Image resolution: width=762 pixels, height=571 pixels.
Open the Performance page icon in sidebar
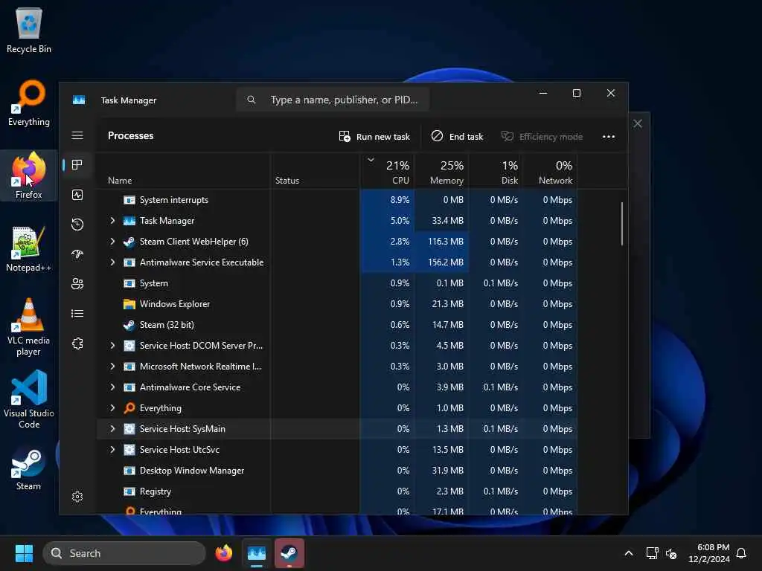coord(77,195)
